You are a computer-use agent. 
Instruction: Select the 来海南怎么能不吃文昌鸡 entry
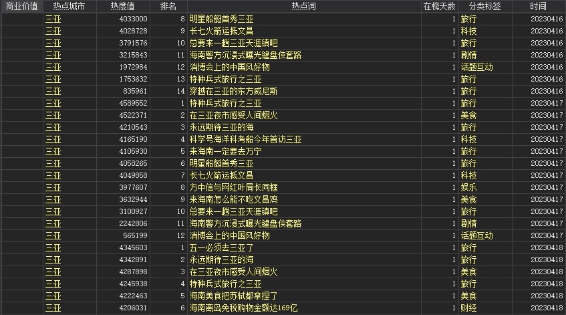233,200
